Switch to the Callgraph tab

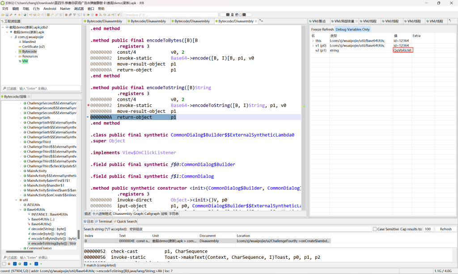(152, 214)
